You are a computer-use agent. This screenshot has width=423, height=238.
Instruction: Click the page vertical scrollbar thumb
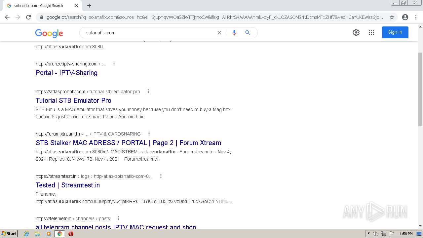[x=420, y=89]
